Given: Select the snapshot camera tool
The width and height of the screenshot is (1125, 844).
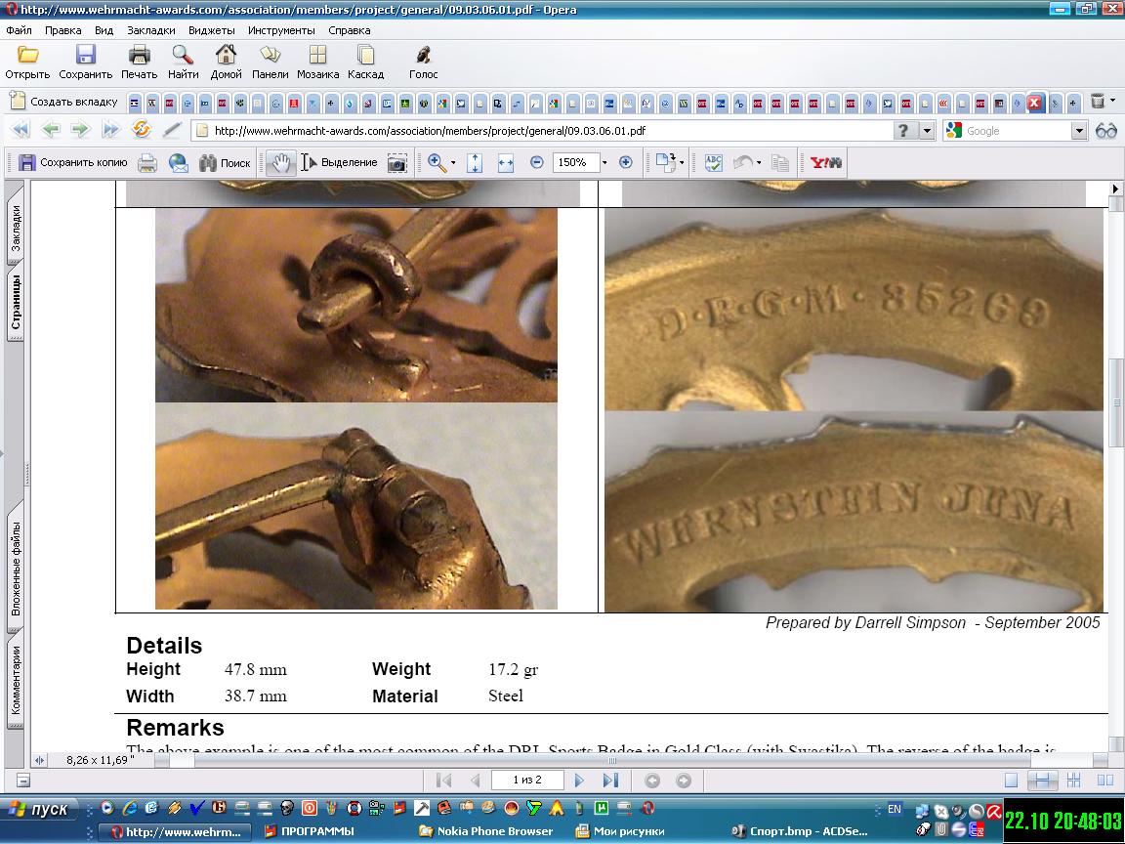Looking at the screenshot, I should (396, 163).
